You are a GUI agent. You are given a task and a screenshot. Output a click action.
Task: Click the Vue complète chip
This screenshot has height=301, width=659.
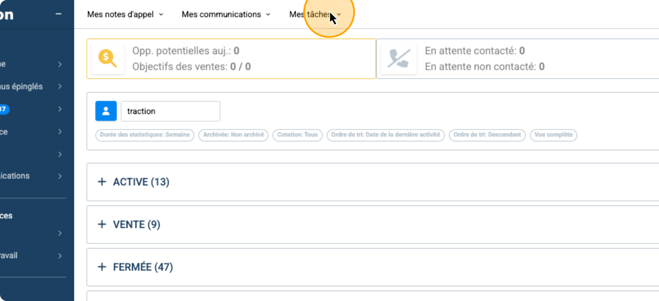(x=553, y=135)
